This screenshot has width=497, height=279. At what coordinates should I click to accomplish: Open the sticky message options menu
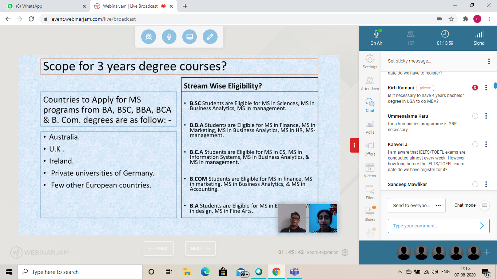coord(489,61)
